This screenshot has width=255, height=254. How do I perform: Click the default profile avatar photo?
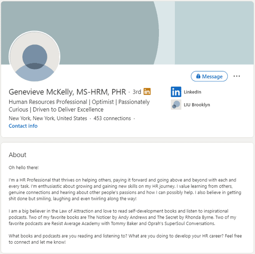(34, 56)
